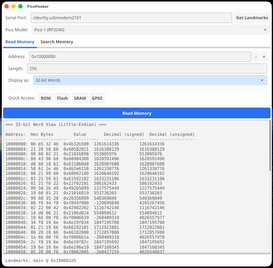Focus the Serial Port input field
This screenshot has width=273, height=268.
click(131, 18)
